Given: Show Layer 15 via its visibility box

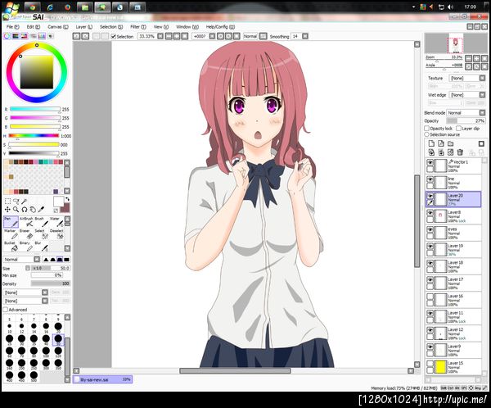Looking at the screenshot, I should point(430,364).
